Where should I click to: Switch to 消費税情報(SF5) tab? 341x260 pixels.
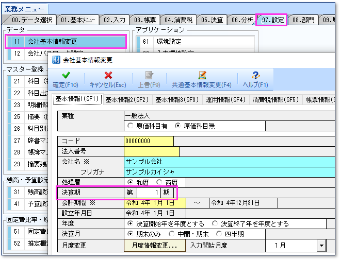275,99
